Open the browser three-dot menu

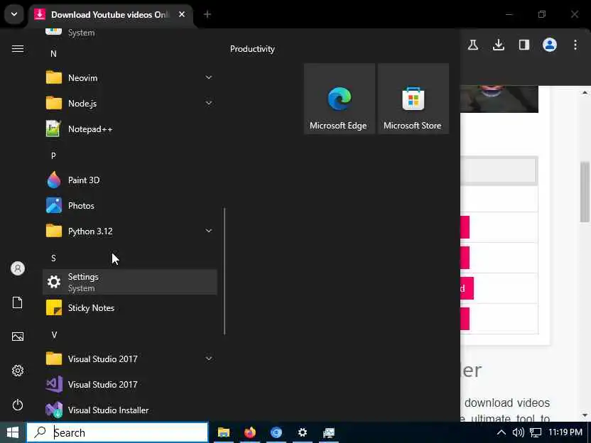point(575,45)
